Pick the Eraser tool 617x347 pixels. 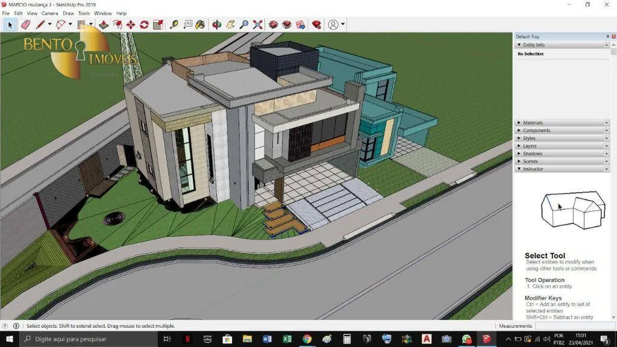[x=25, y=25]
